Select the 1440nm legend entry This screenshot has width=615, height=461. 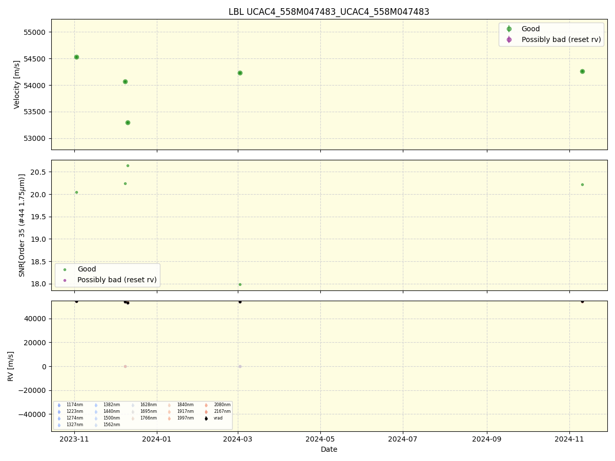tap(107, 412)
